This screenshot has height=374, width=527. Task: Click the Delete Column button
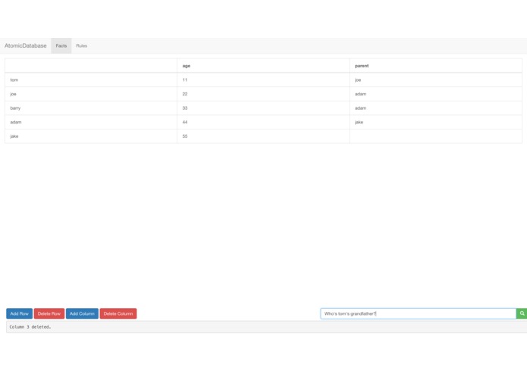point(118,313)
